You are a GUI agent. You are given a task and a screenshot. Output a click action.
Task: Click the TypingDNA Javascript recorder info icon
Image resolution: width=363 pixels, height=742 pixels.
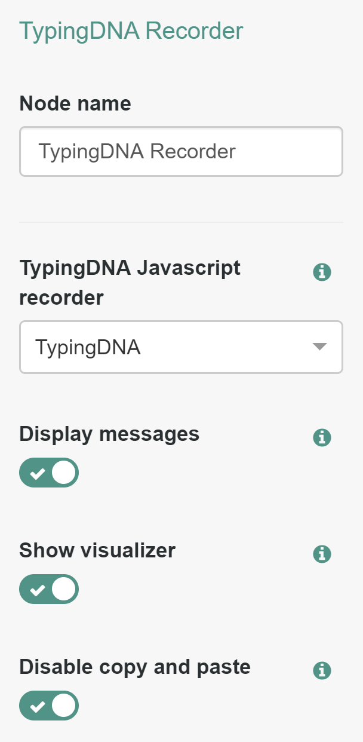tap(322, 272)
